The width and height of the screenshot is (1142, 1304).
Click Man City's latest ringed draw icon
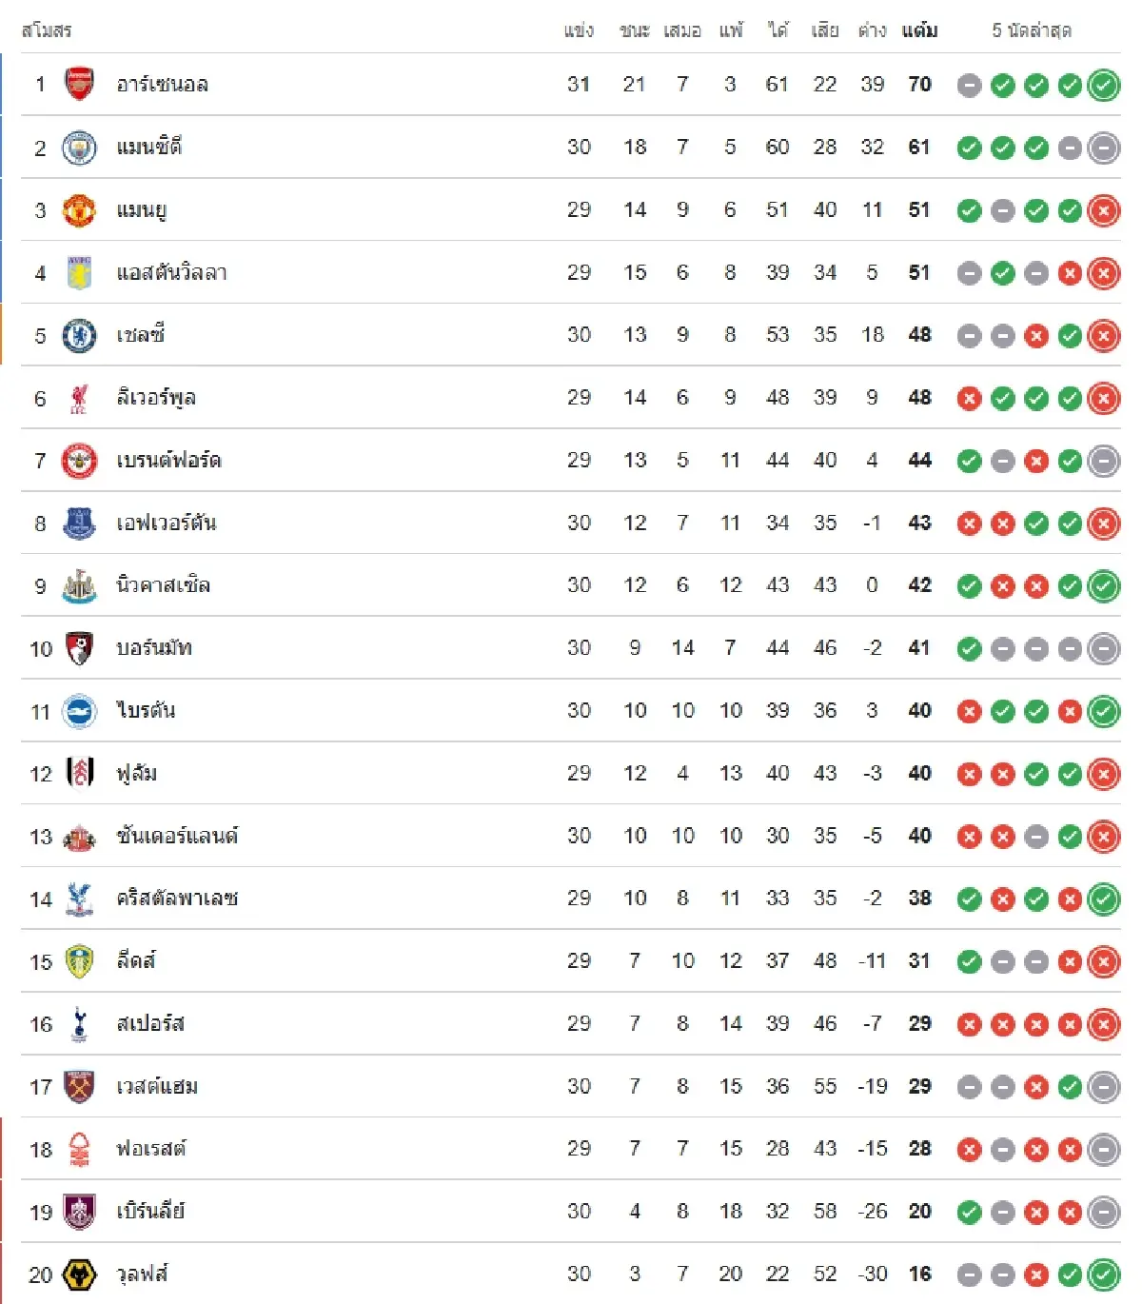point(1103,148)
